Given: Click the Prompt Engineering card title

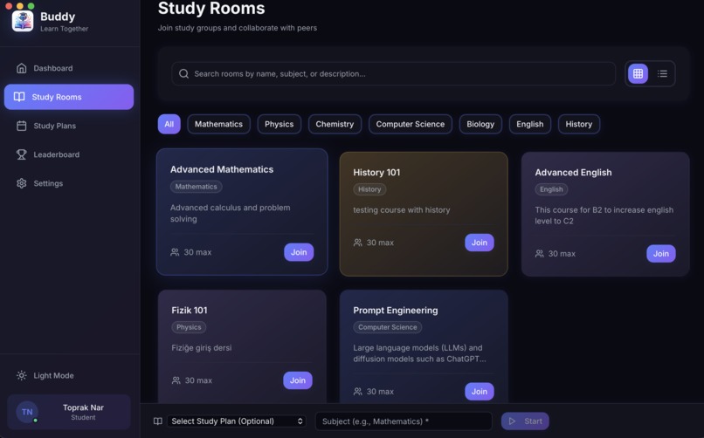Looking at the screenshot, I should point(395,311).
